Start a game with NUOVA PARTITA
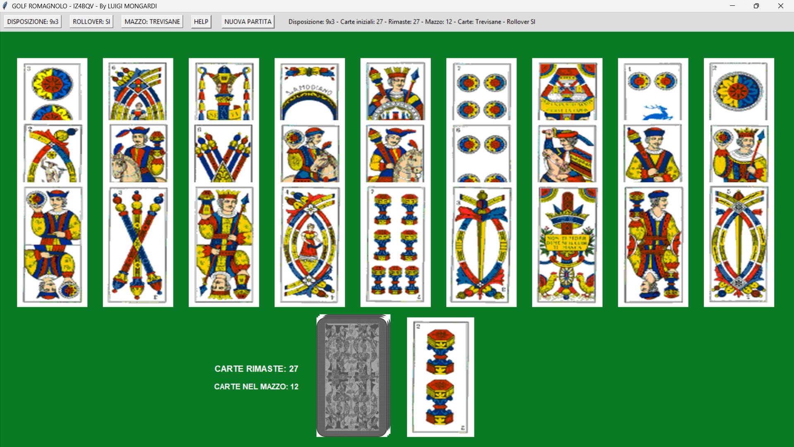This screenshot has height=447, width=794. point(248,22)
